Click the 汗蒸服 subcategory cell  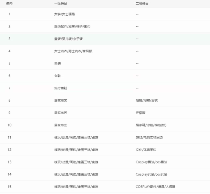(x=141, y=113)
